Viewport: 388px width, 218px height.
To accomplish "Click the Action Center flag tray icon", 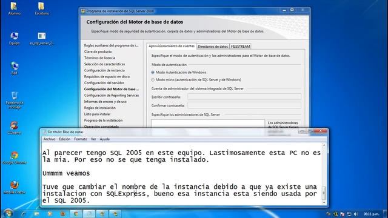I will (x=342, y=214).
